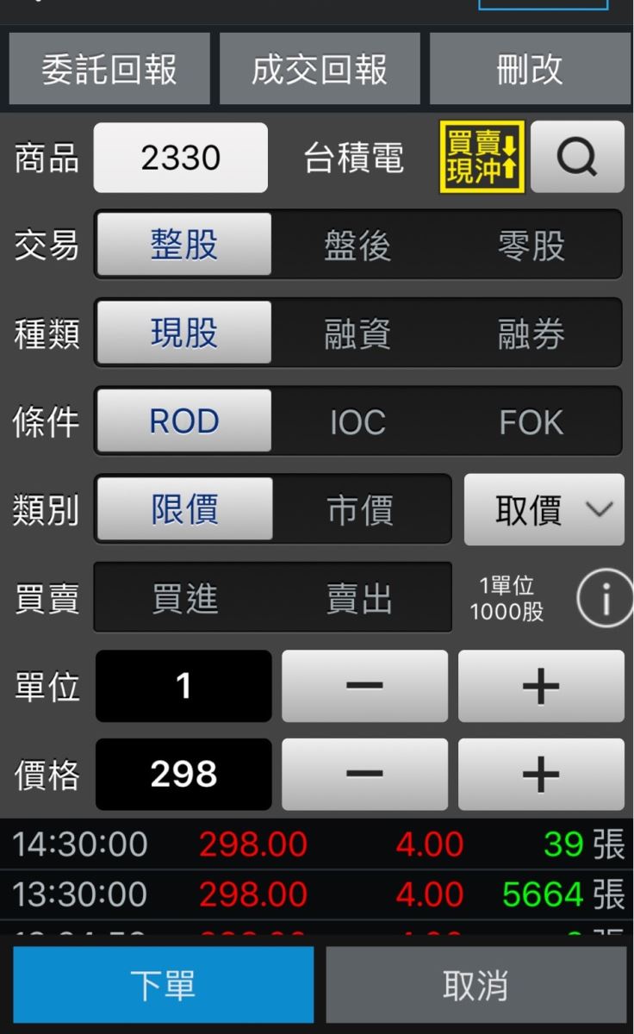The height and width of the screenshot is (1034, 634).
Task: Increase 單位 with plus button
Action: (541, 686)
